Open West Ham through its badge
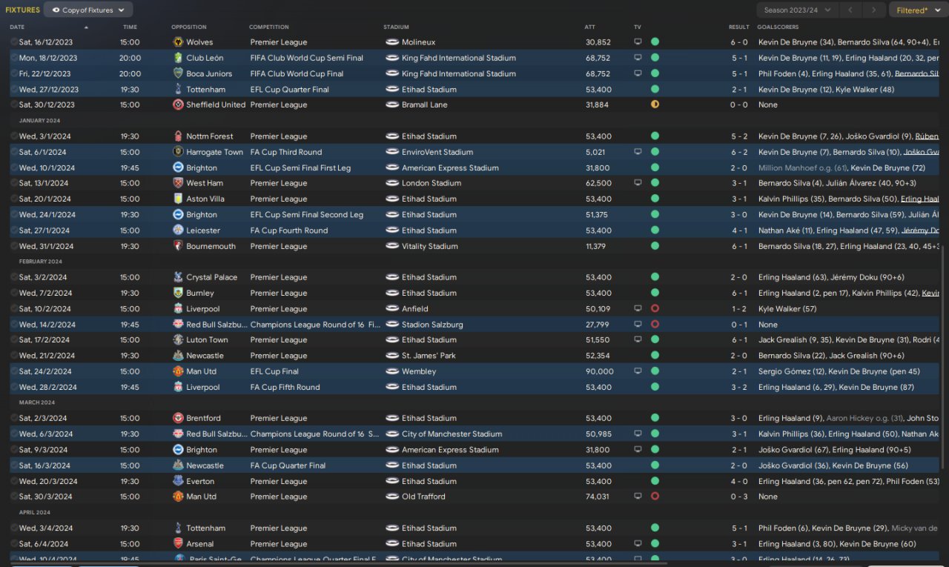 (x=178, y=183)
